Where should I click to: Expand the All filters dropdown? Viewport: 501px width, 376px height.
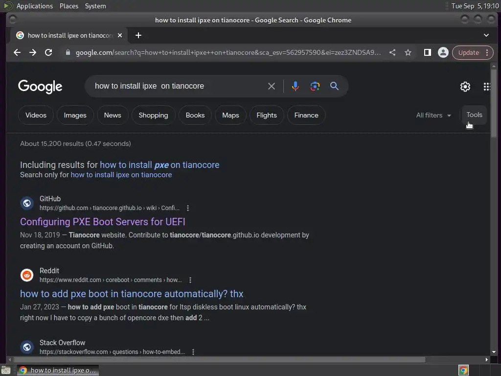coord(433,115)
